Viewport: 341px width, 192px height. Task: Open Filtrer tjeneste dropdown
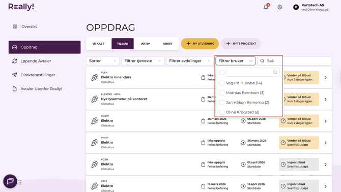[143, 61]
